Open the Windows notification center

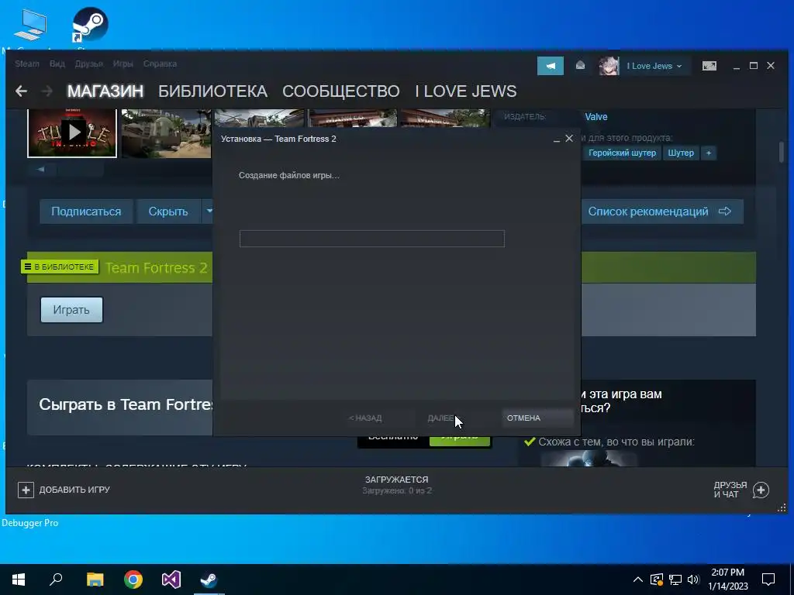tap(768, 580)
